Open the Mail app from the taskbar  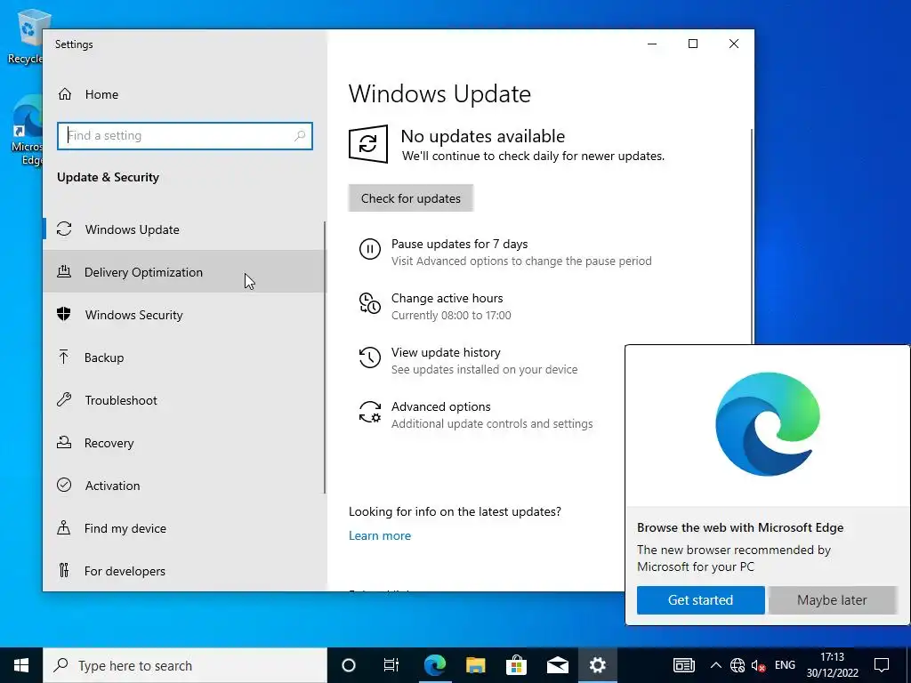pyautogui.click(x=557, y=665)
